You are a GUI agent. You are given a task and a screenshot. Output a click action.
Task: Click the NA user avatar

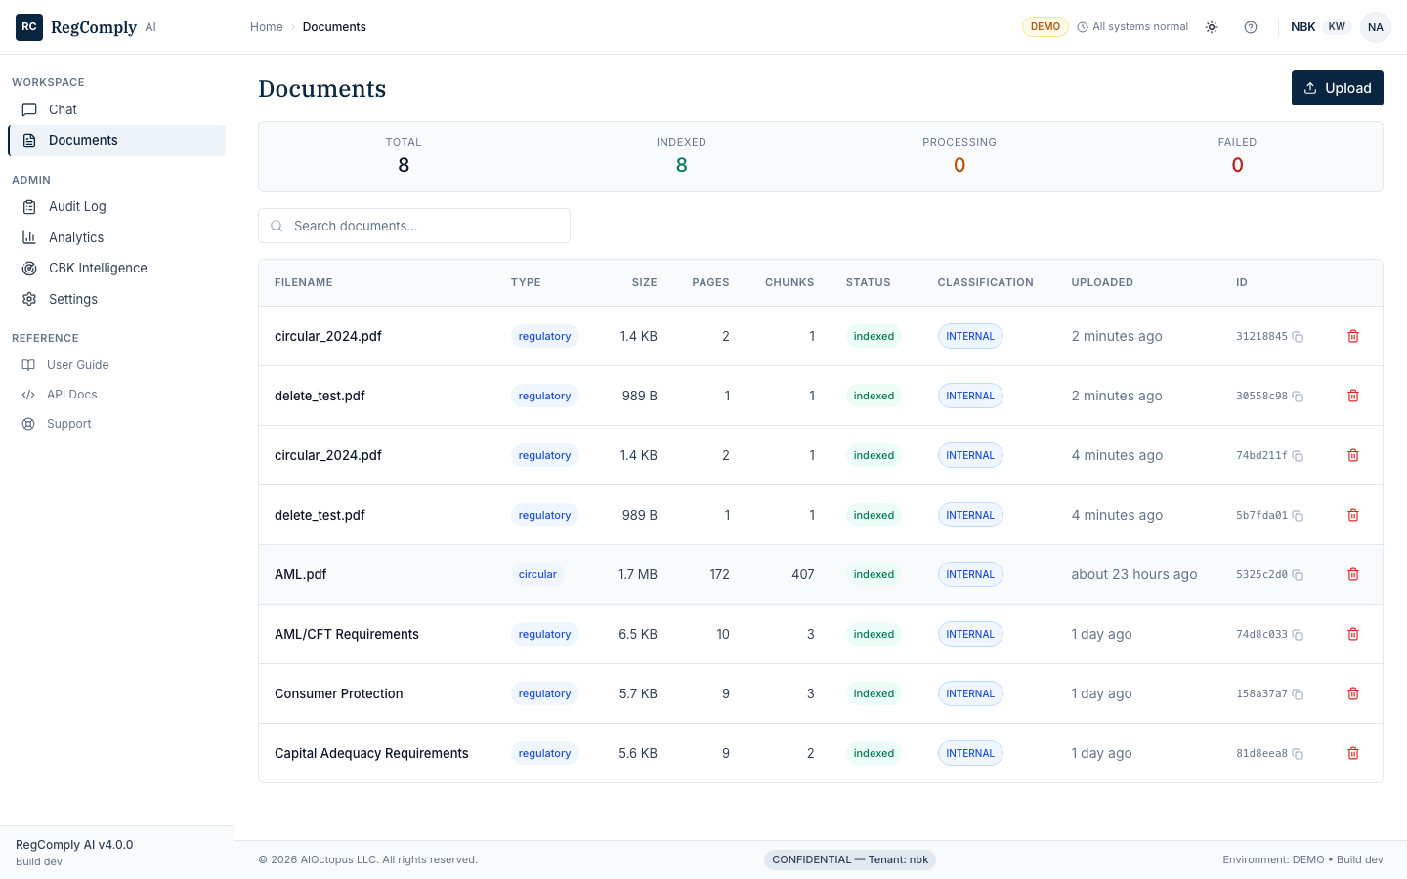coord(1376,27)
